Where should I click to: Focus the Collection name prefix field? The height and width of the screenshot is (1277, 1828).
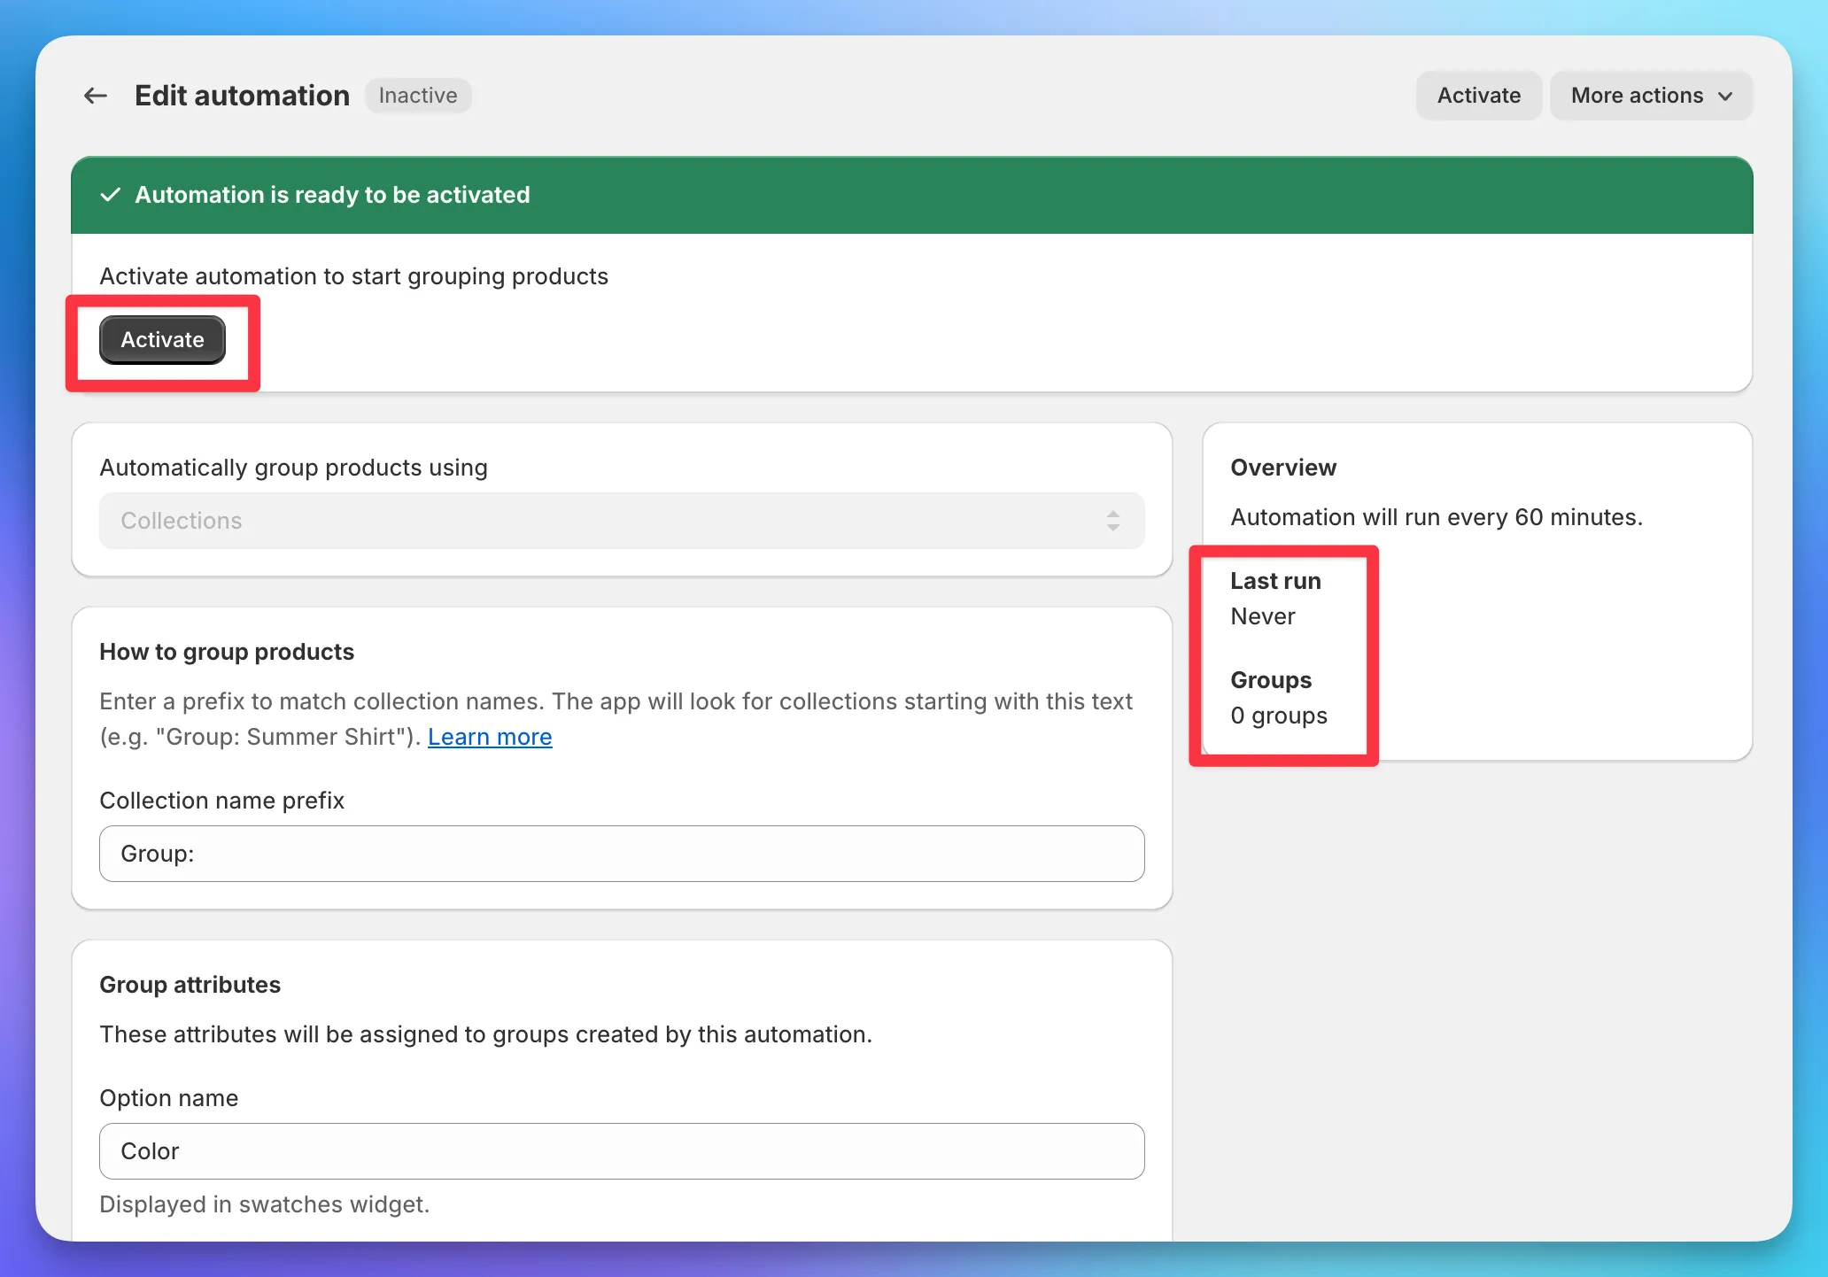point(622,854)
